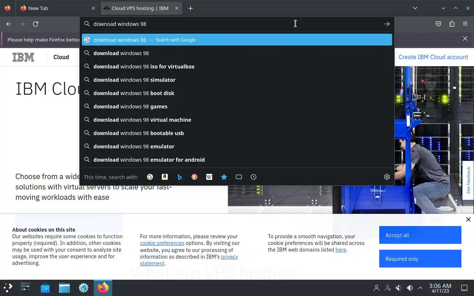
Task: Choose 'download windows 98 virtual machine' suggestion
Action: pyautogui.click(x=237, y=120)
